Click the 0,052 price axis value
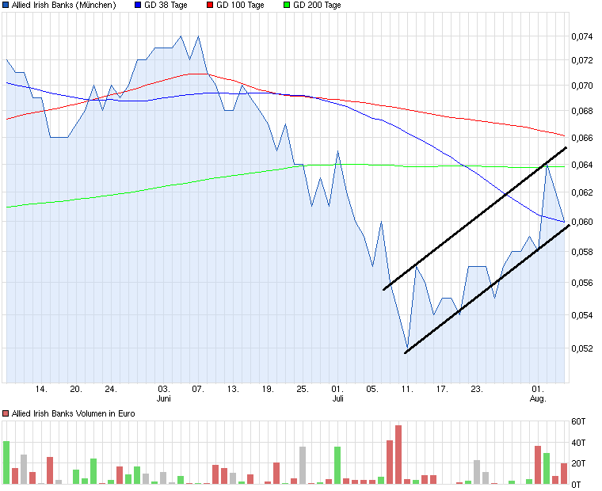 point(582,348)
